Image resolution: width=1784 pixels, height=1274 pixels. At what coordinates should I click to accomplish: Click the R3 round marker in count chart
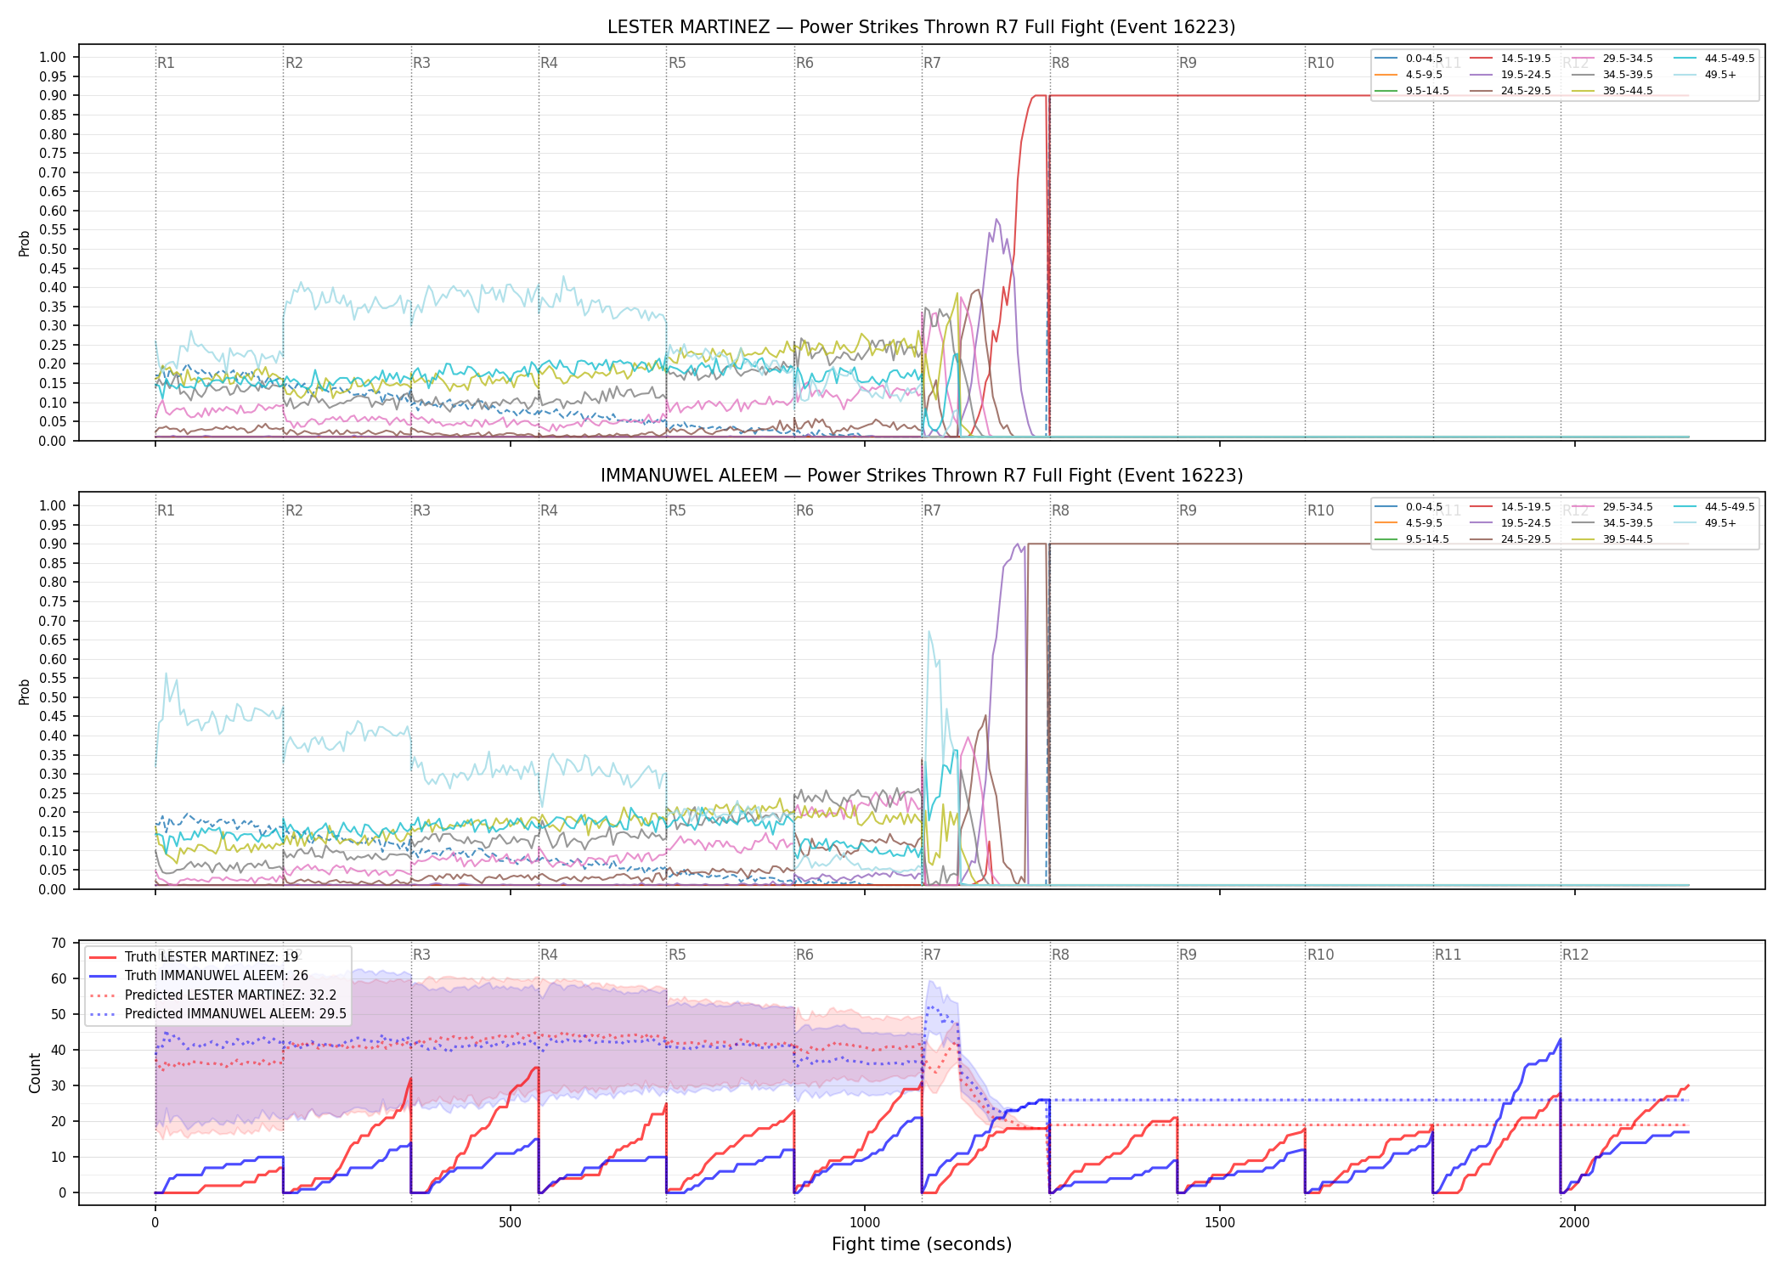point(421,955)
